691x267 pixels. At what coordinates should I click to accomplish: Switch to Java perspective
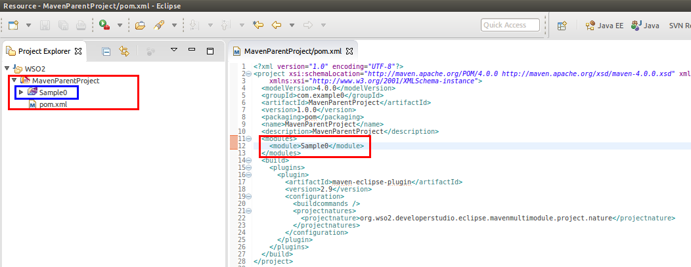coord(645,26)
